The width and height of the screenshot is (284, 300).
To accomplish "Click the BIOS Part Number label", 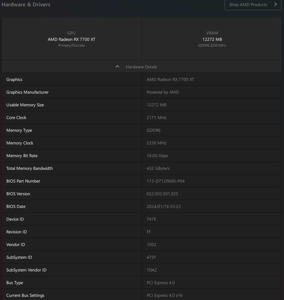I will pos(23,181).
